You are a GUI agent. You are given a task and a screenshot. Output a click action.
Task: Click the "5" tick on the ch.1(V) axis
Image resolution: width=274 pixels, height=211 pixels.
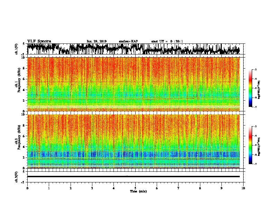[x=24, y=44]
